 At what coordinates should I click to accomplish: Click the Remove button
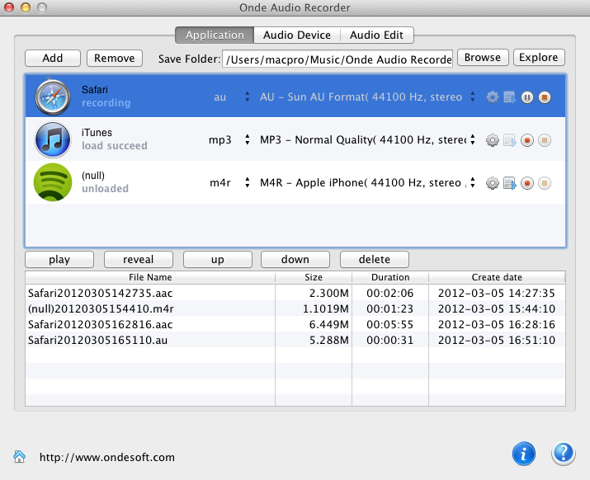(x=115, y=59)
